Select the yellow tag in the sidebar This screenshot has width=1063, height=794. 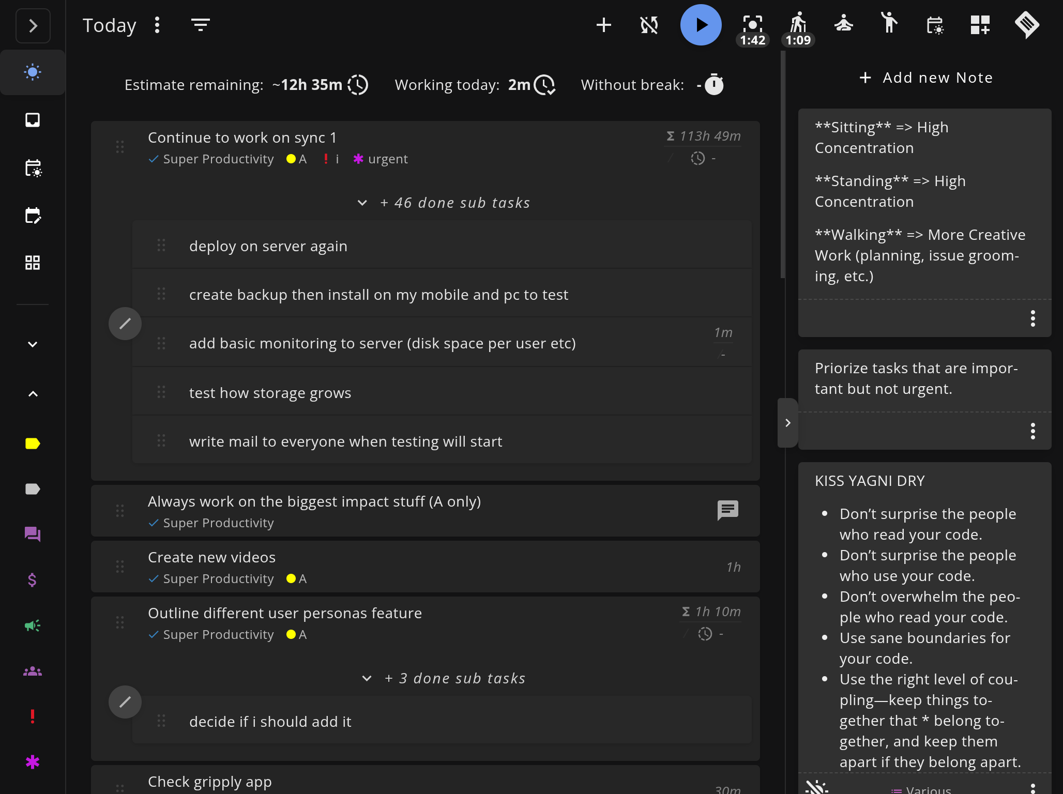(33, 443)
